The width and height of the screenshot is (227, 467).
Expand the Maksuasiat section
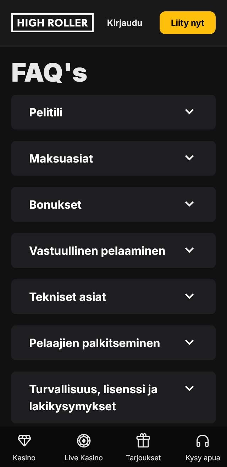113,158
